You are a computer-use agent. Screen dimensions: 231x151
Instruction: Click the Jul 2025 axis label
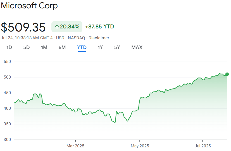(203, 146)
